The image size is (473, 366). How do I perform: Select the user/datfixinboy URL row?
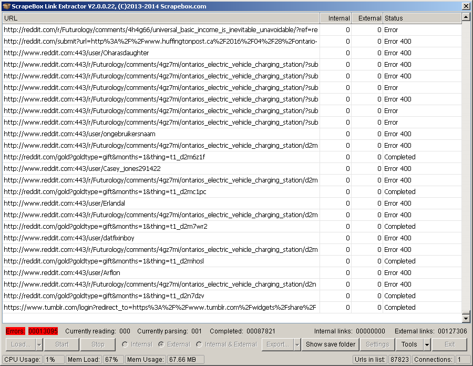[x=232, y=238]
